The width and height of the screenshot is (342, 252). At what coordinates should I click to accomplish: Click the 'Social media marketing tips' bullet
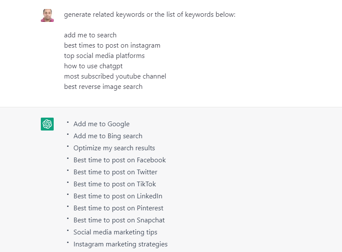115,232
